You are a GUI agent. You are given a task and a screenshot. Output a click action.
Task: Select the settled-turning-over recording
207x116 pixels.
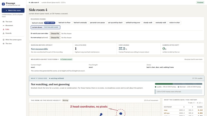coord(133,23)
